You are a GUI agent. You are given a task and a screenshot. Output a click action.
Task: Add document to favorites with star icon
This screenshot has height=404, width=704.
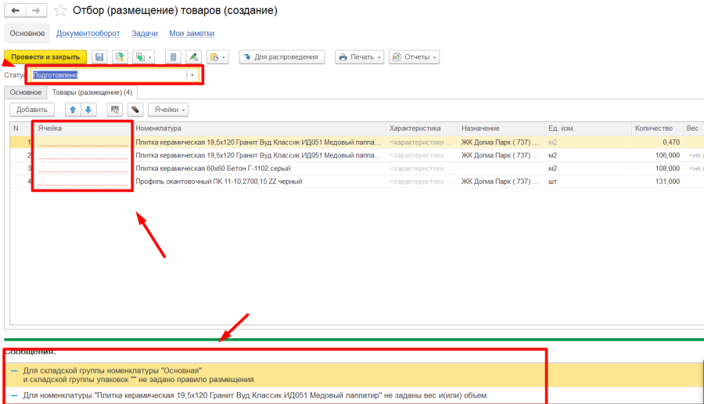click(x=60, y=11)
